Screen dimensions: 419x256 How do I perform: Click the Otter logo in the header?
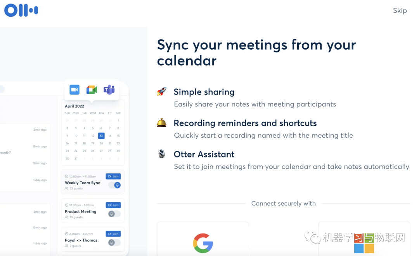(x=21, y=10)
